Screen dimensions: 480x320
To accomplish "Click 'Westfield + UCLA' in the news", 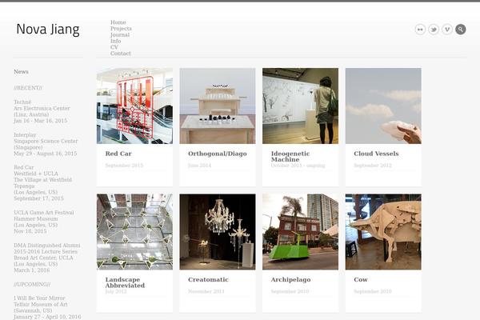I will [x=36, y=174].
